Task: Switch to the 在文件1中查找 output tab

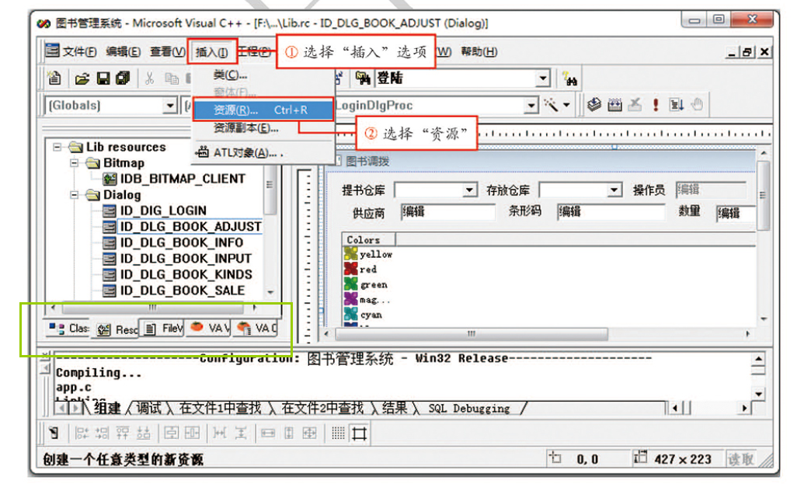Action: point(220,408)
